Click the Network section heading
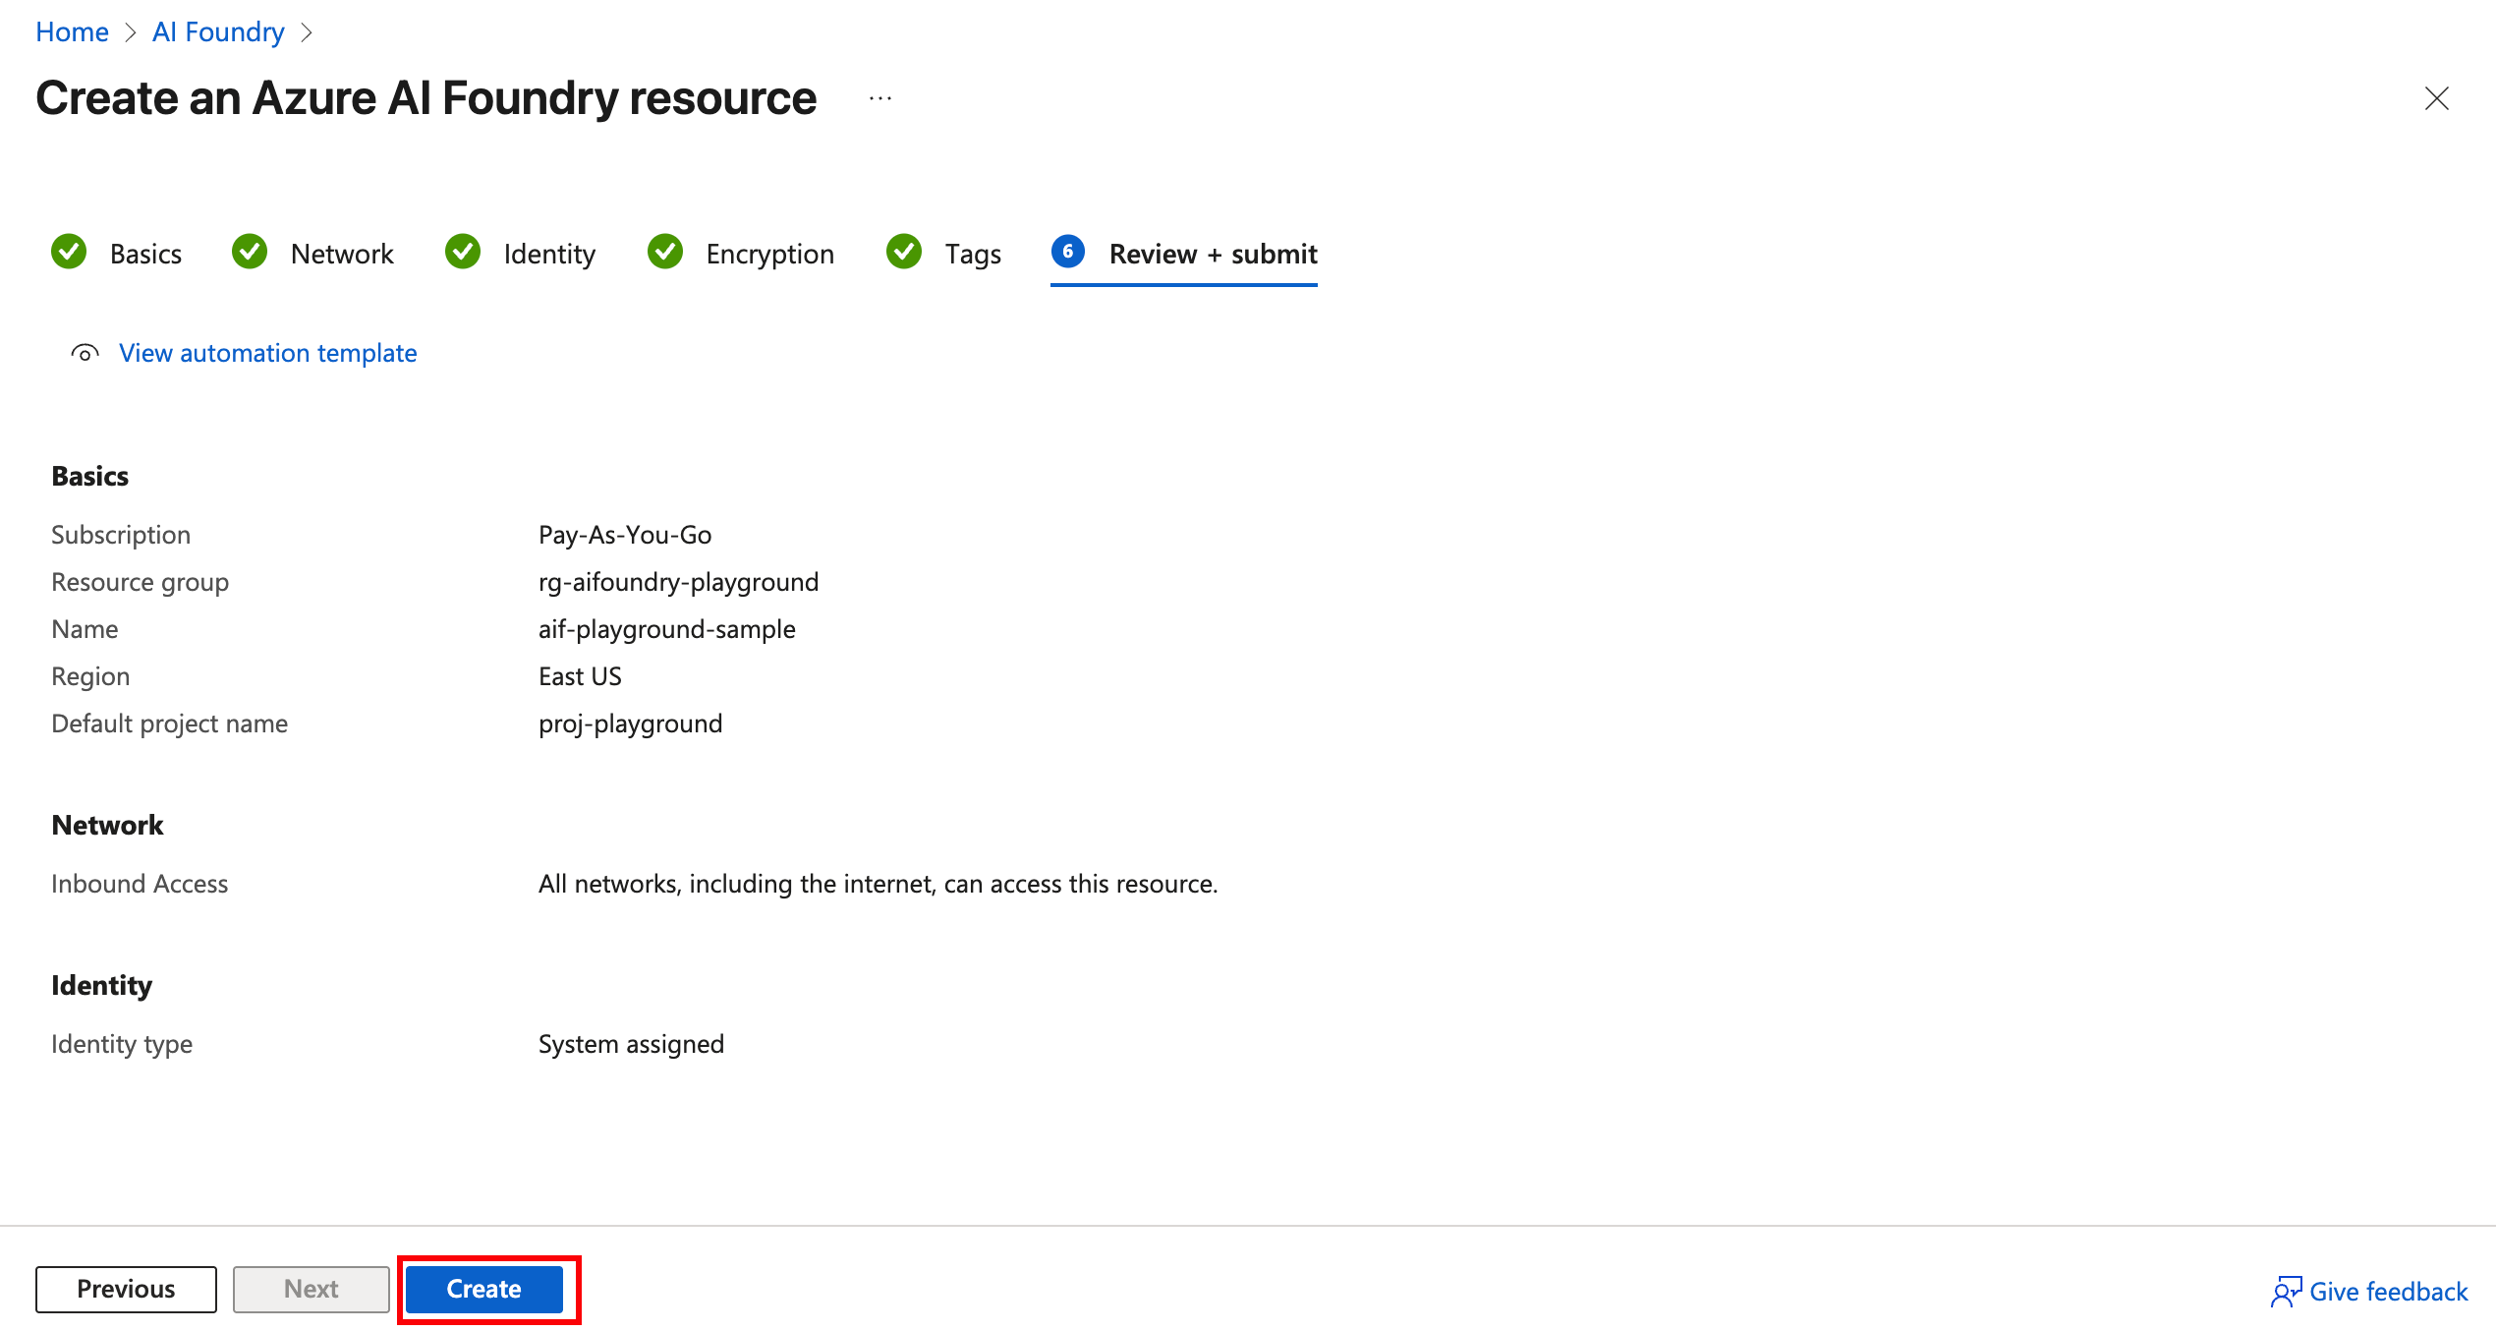2496x1331 pixels. pos(107,825)
